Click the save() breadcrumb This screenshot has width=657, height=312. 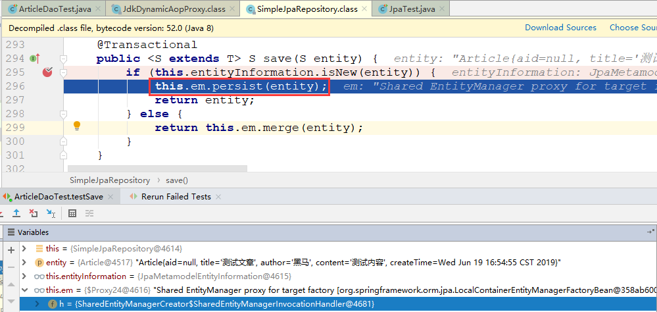[x=177, y=180]
